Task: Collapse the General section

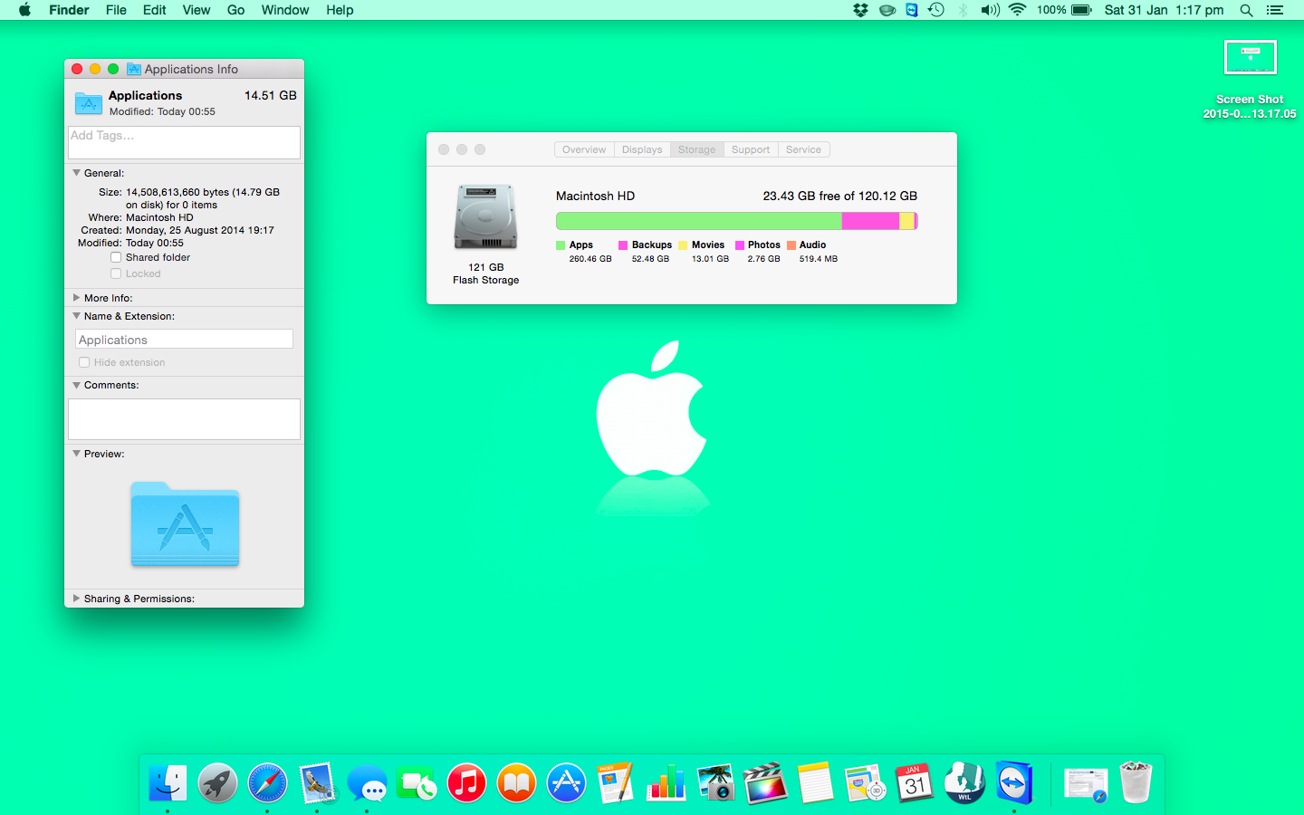Action: (x=76, y=172)
